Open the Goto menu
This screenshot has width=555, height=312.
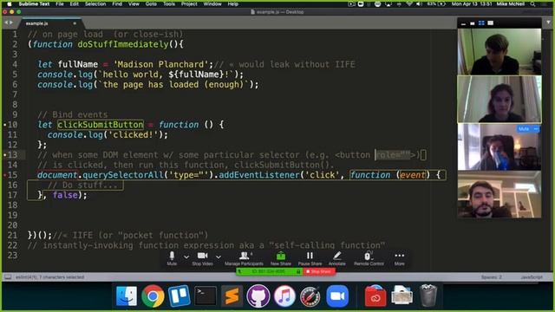tap(151, 3)
